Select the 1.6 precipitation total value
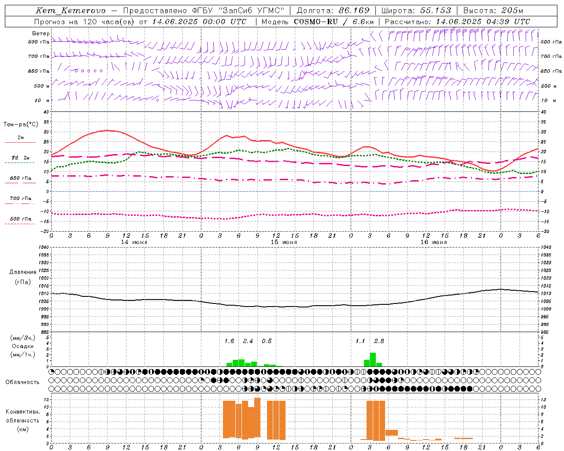Viewport: 564px width, 451px height. tap(229, 341)
